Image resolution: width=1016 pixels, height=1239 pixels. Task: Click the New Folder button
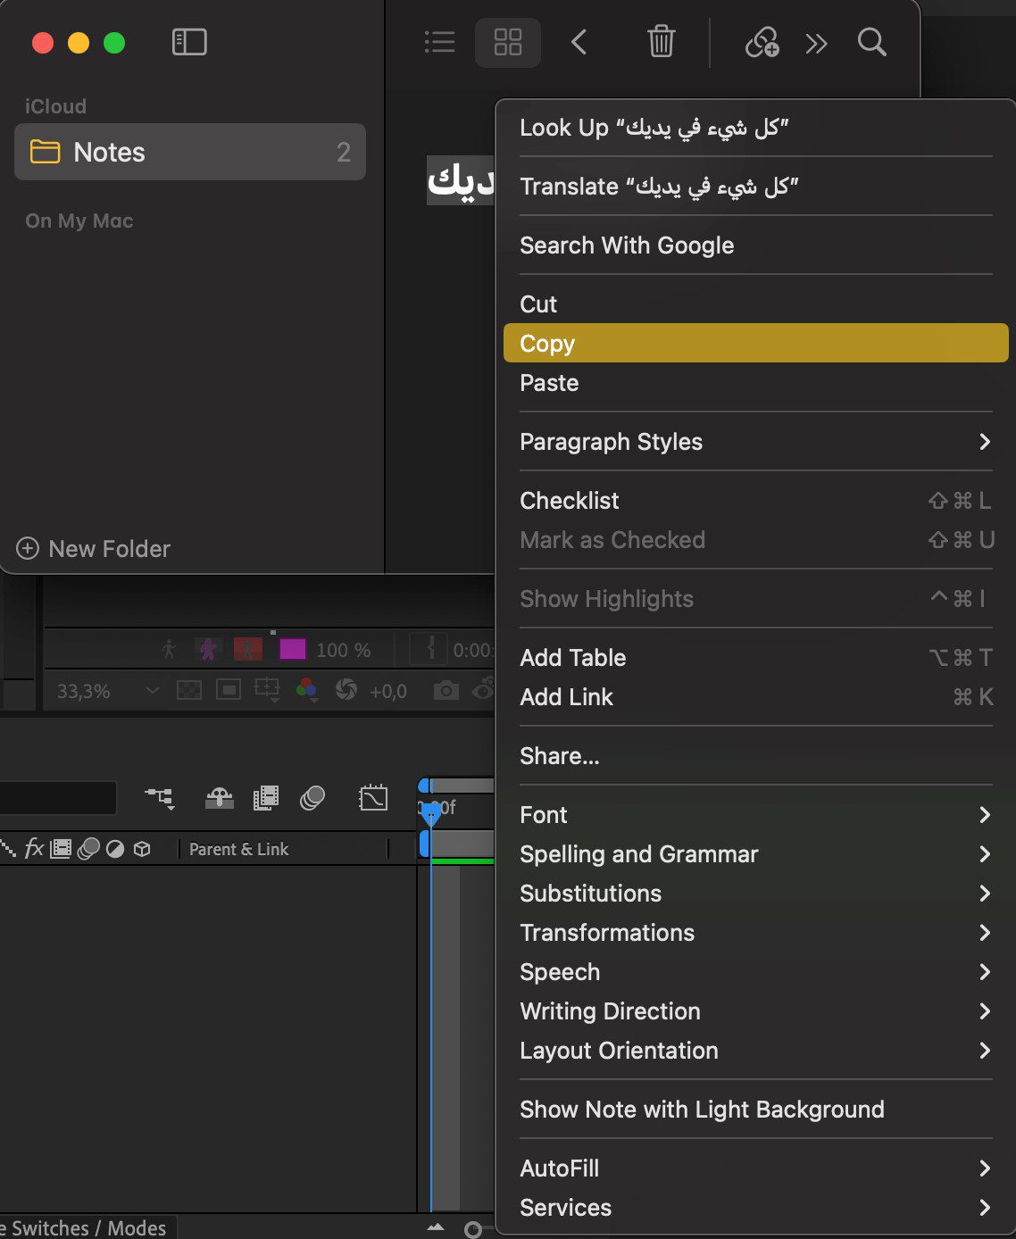[x=94, y=548]
